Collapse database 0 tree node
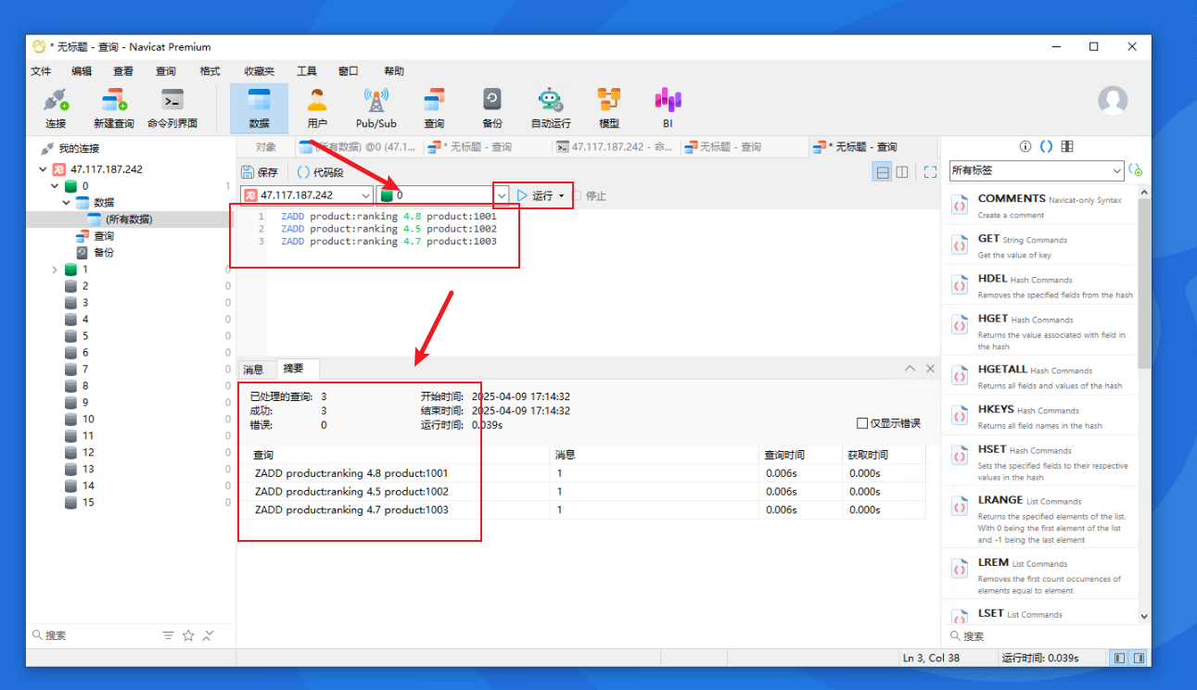Image resolution: width=1197 pixels, height=690 pixels. tap(56, 186)
